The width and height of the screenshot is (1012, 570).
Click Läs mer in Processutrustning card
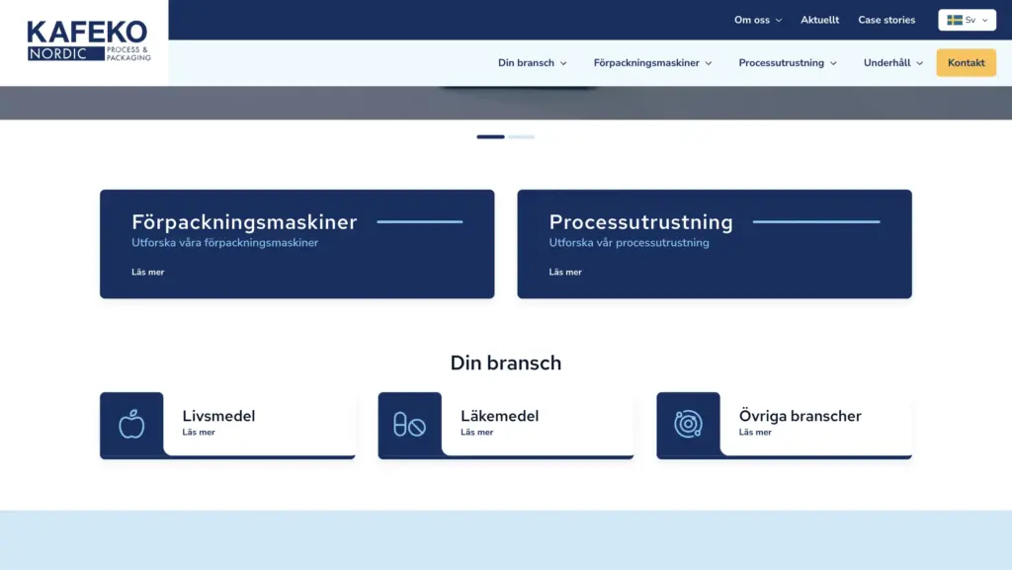[x=565, y=272]
